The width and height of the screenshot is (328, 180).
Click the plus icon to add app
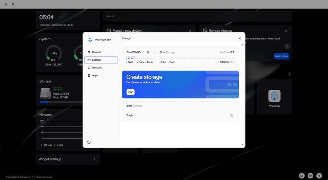[289, 74]
